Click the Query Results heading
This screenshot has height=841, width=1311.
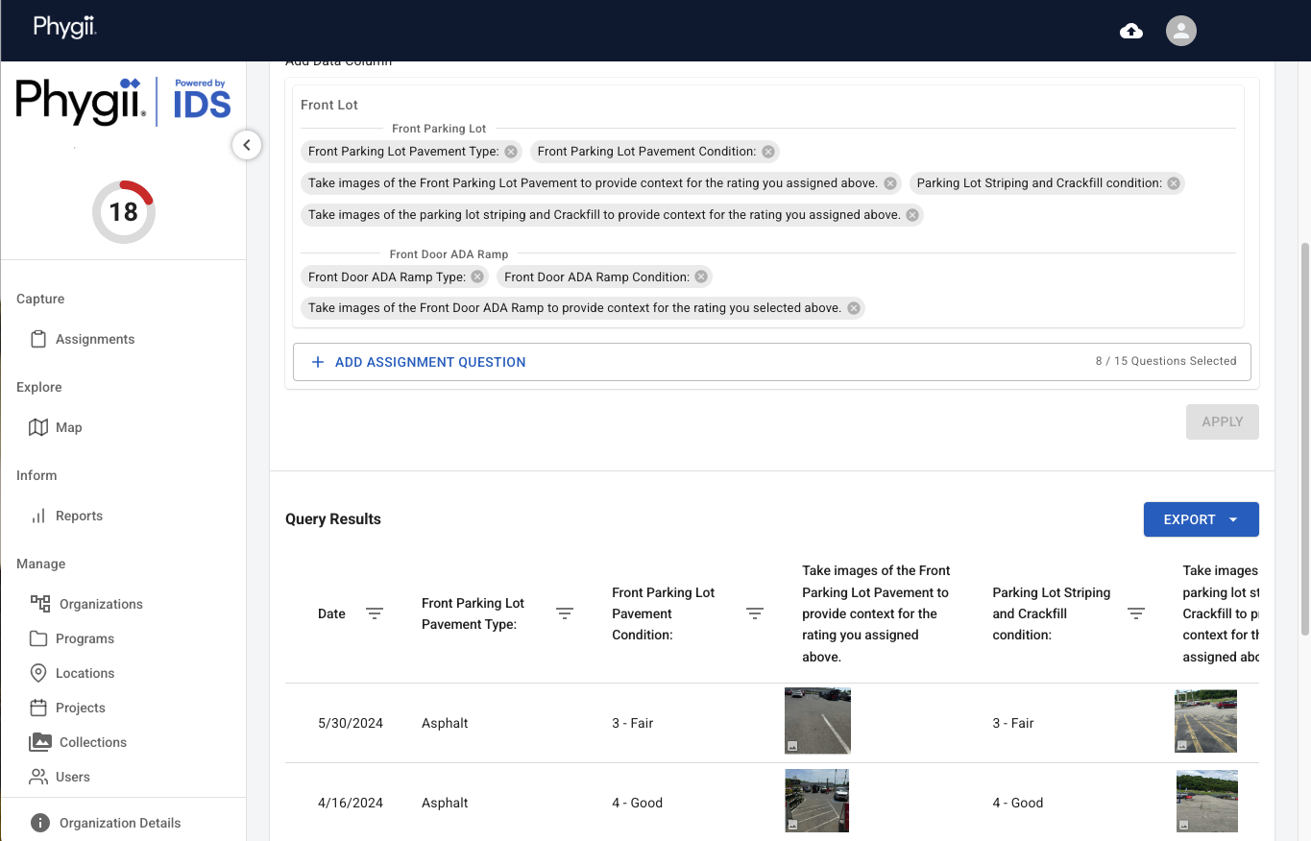pyautogui.click(x=333, y=519)
